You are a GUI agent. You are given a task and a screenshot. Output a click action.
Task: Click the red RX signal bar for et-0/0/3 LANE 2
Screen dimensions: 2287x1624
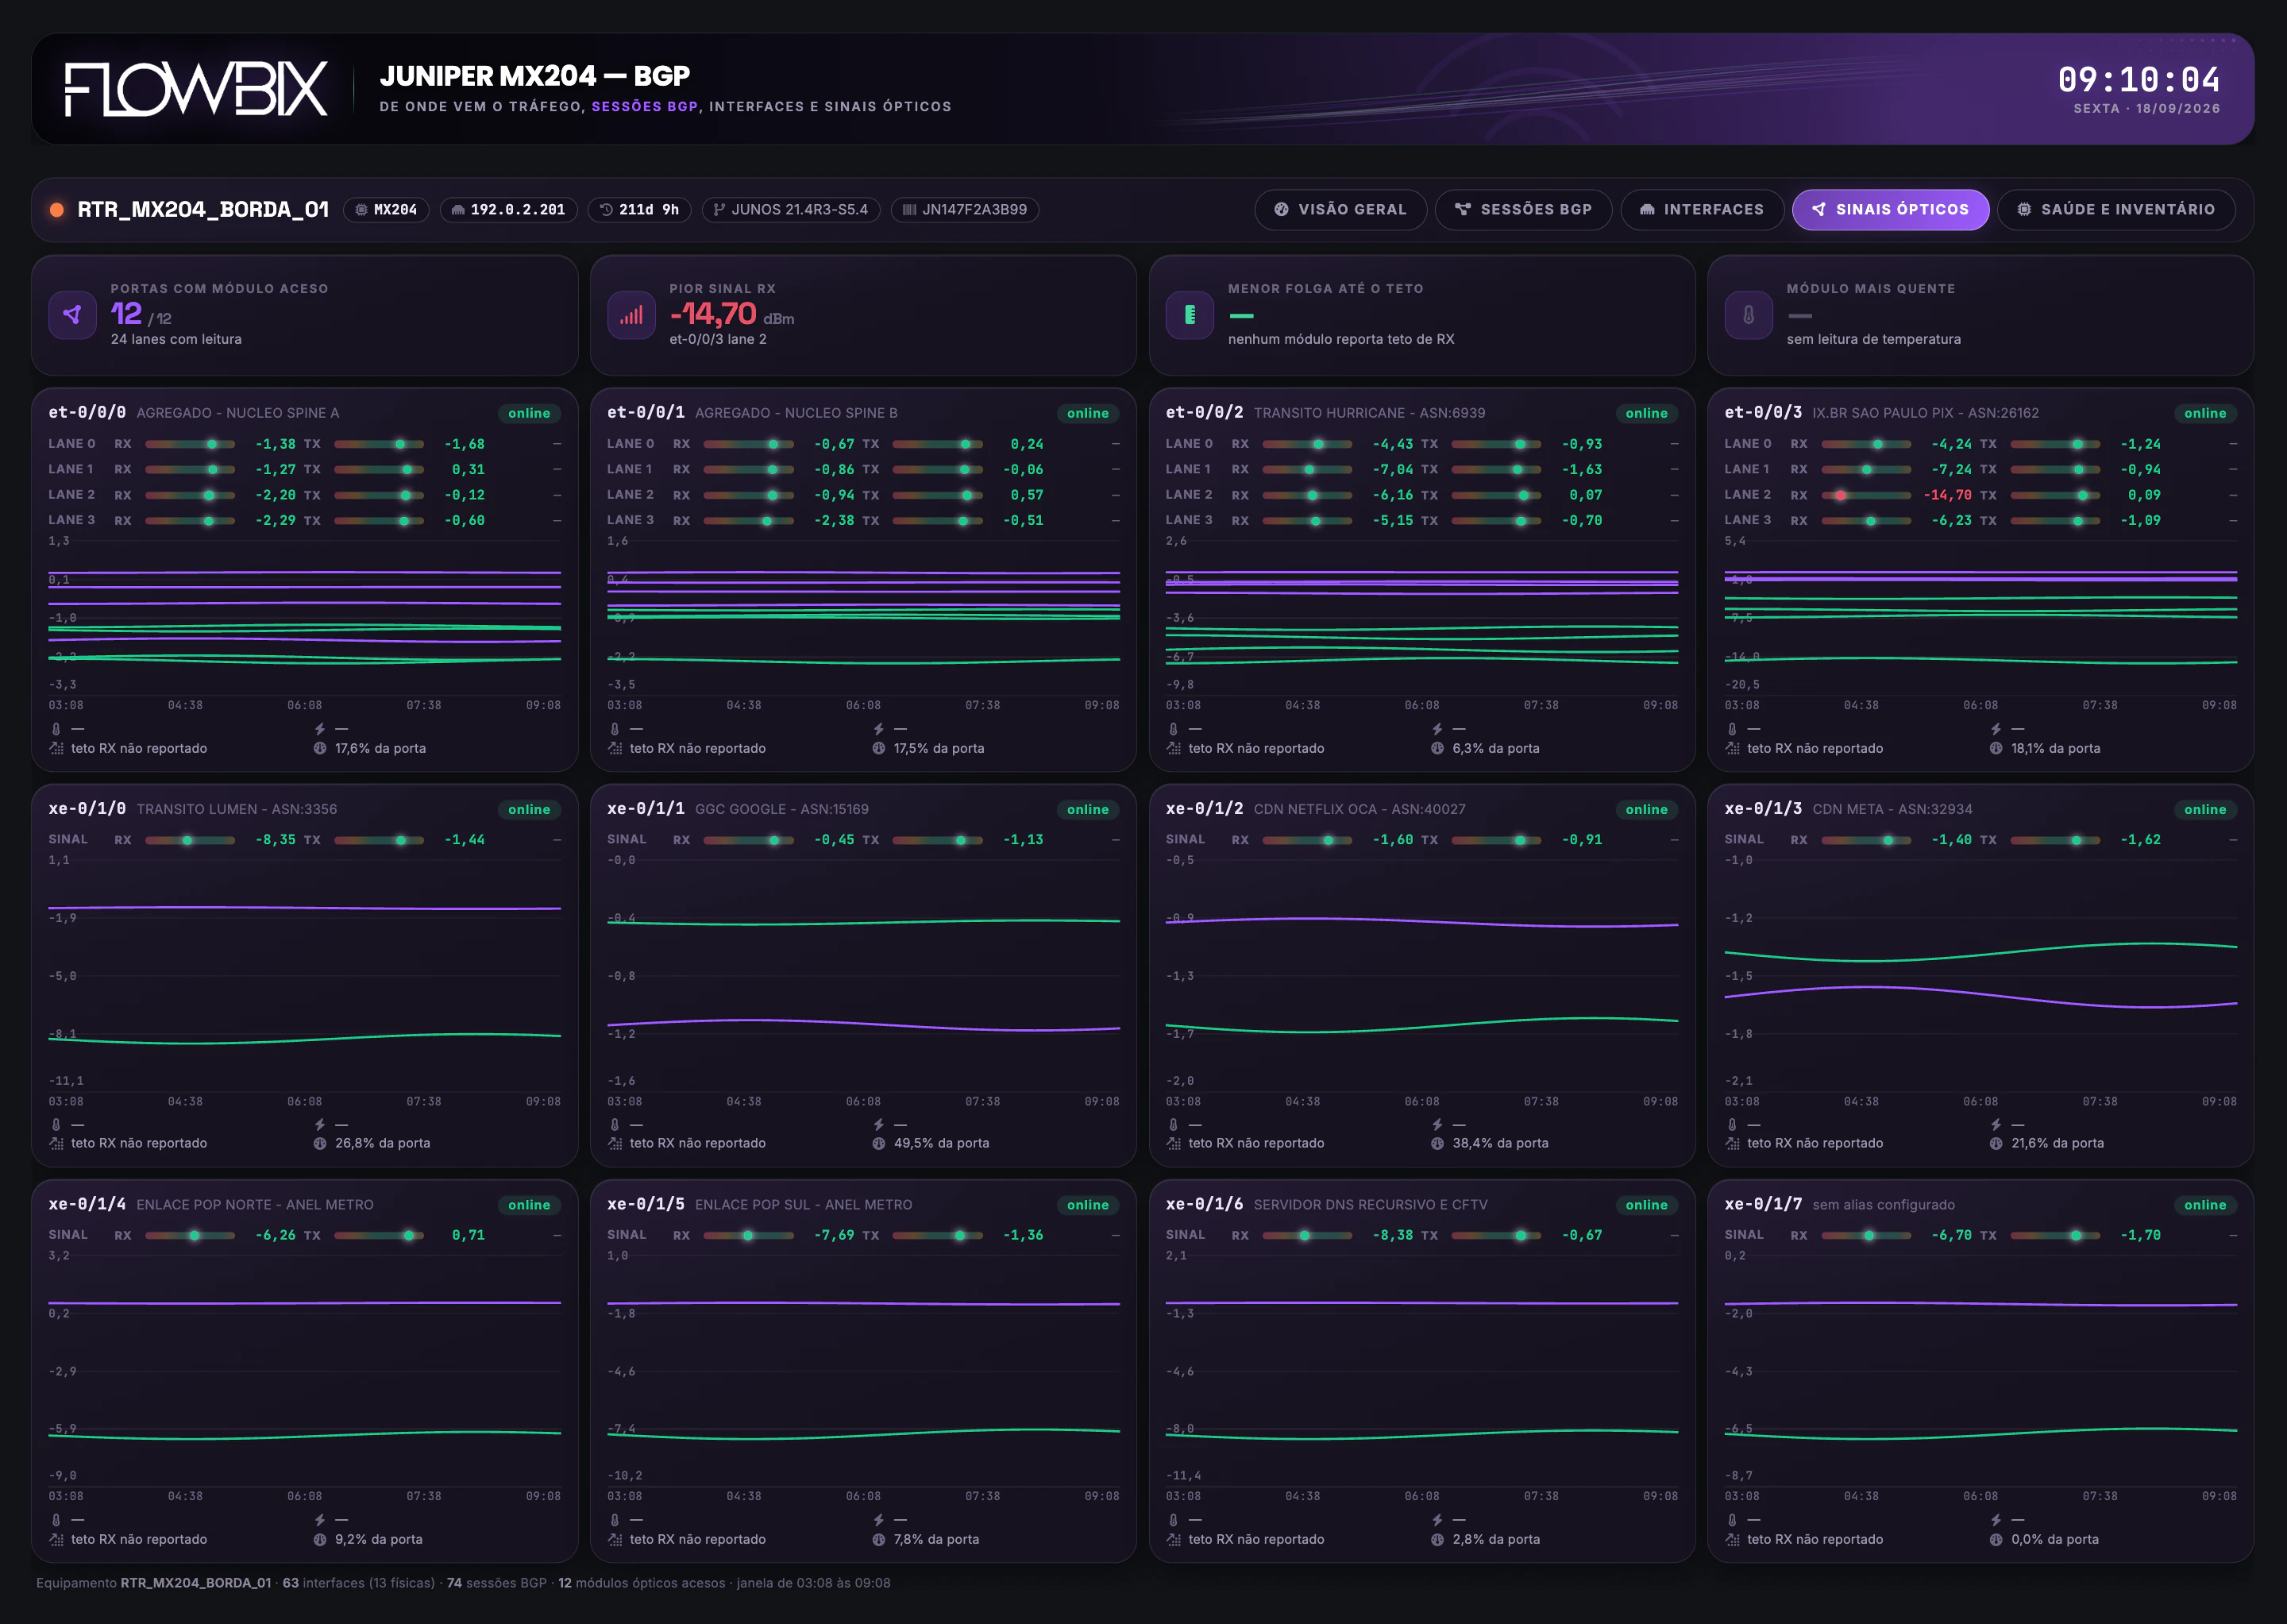(1867, 495)
